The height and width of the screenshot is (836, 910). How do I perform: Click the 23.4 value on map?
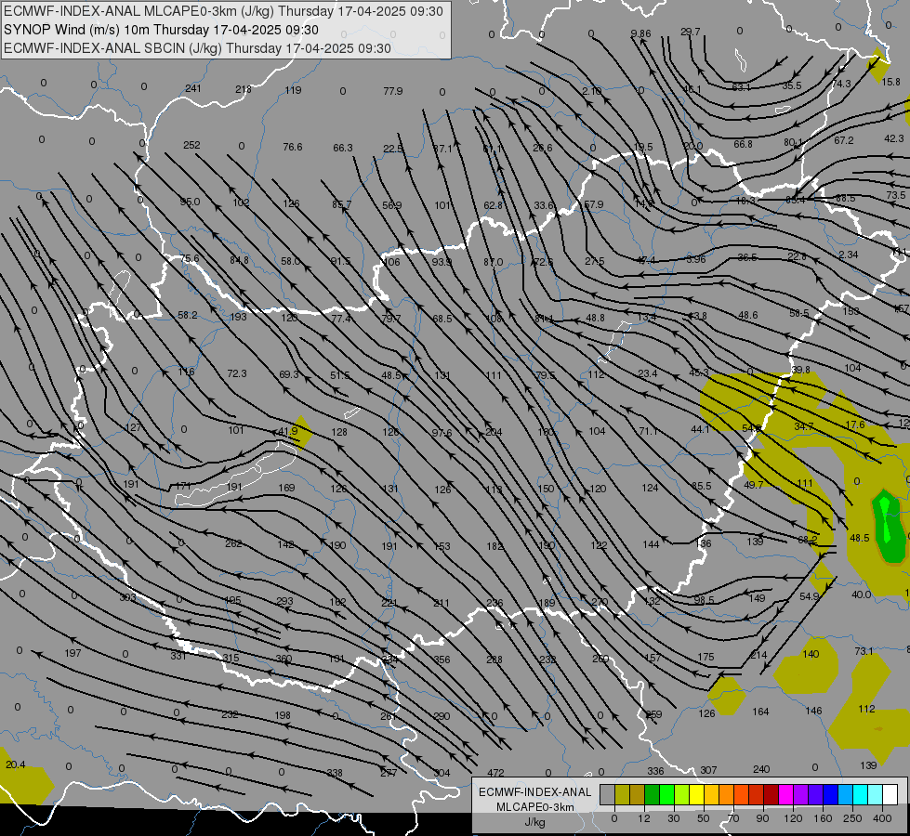pos(648,373)
